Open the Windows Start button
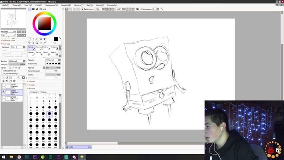The height and width of the screenshot is (160, 284). coord(3,157)
